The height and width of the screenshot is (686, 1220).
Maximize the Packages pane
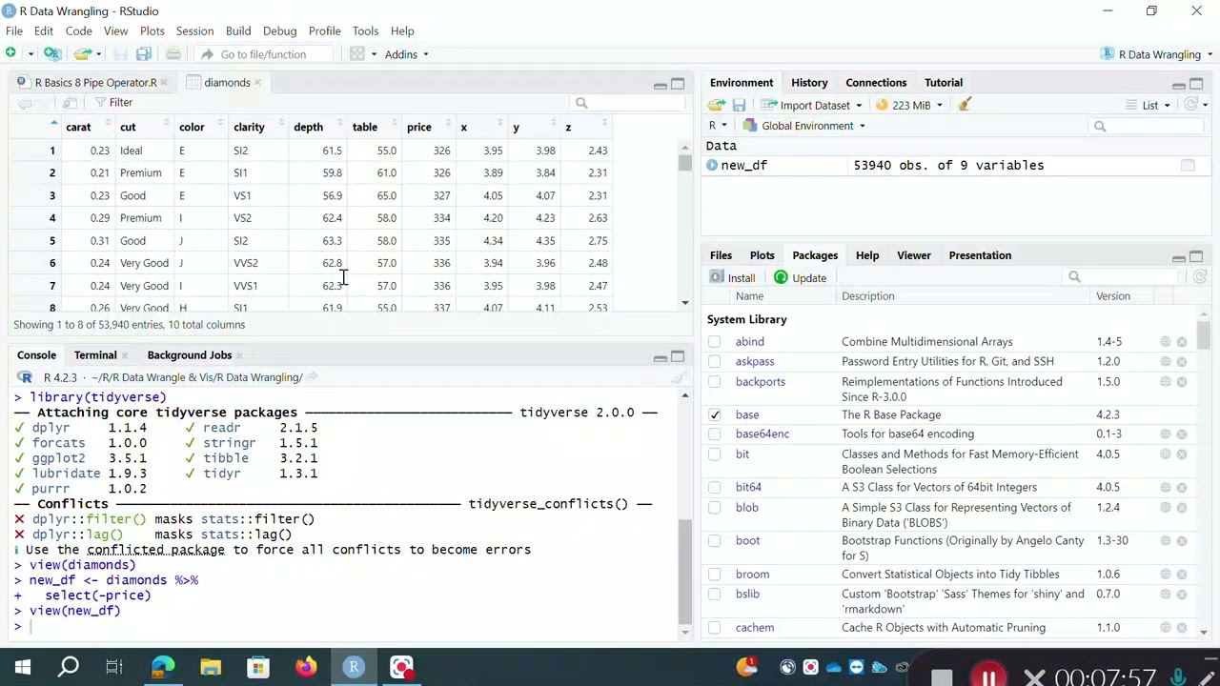pyautogui.click(x=1196, y=256)
